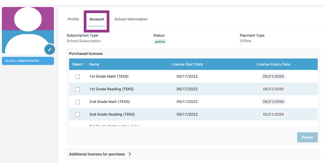Viewport: 325px width, 163px height.
Task: Click 05/31/2050 expiry for 2nd Grade Math
Action: coord(273,102)
